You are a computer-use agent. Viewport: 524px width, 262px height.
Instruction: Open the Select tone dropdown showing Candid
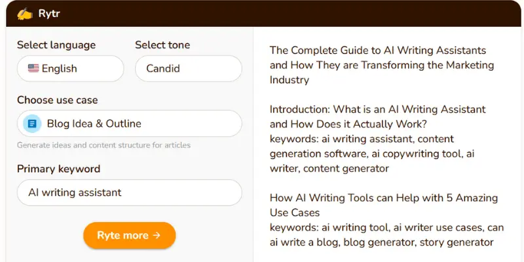(189, 69)
